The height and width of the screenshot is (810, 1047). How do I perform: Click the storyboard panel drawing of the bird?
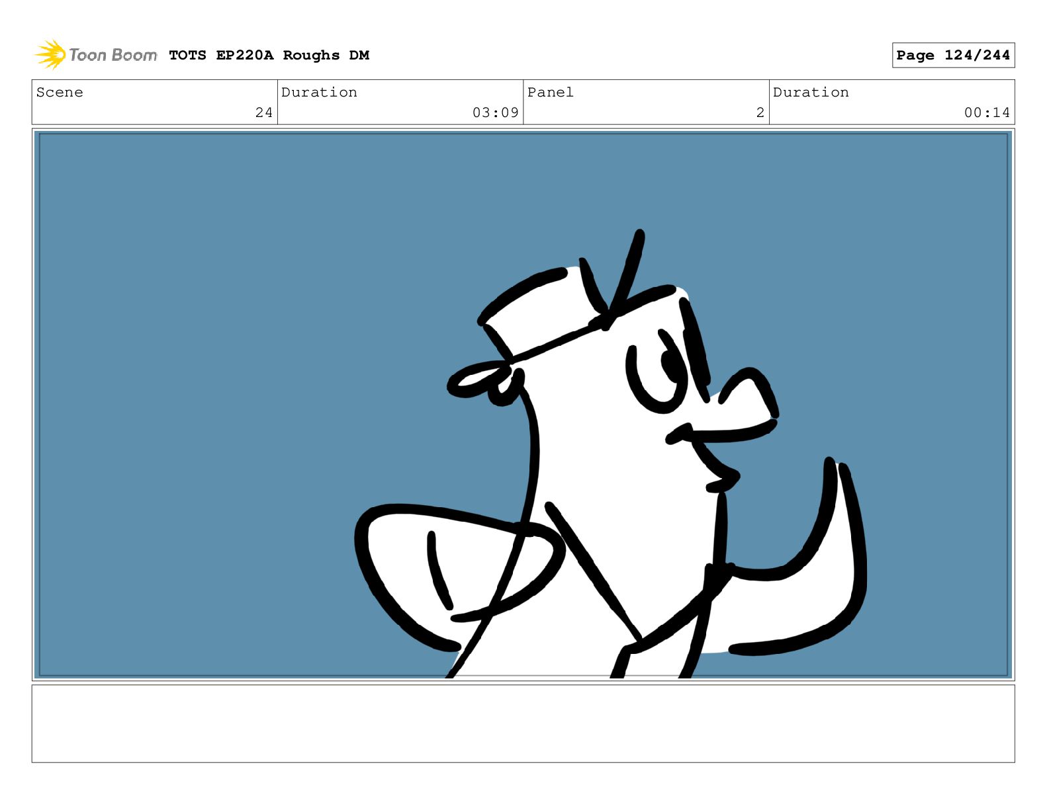[523, 405]
